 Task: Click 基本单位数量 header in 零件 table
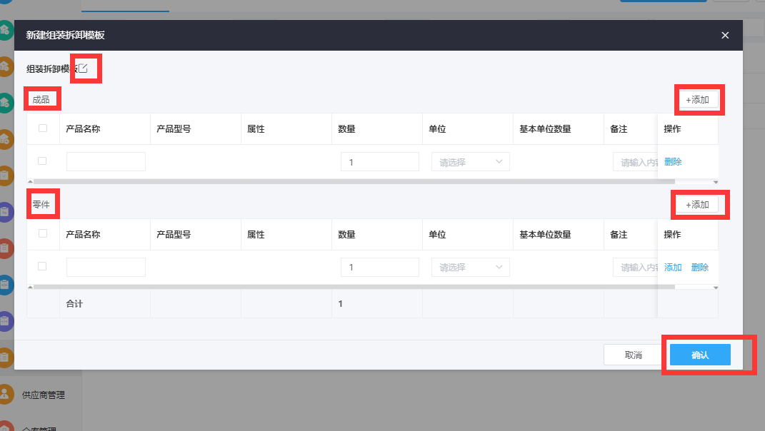(545, 235)
